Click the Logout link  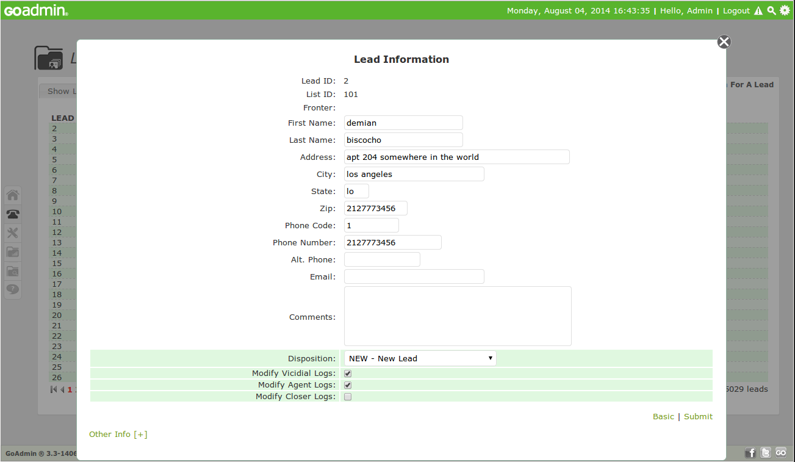point(736,10)
